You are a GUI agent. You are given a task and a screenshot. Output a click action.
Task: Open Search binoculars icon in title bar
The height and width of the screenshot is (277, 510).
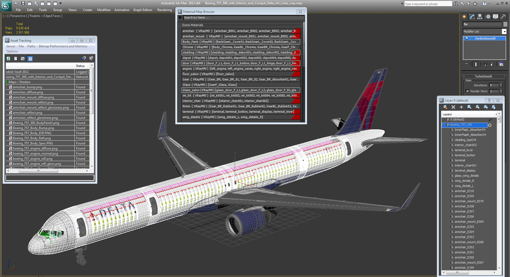(x=456, y=3)
